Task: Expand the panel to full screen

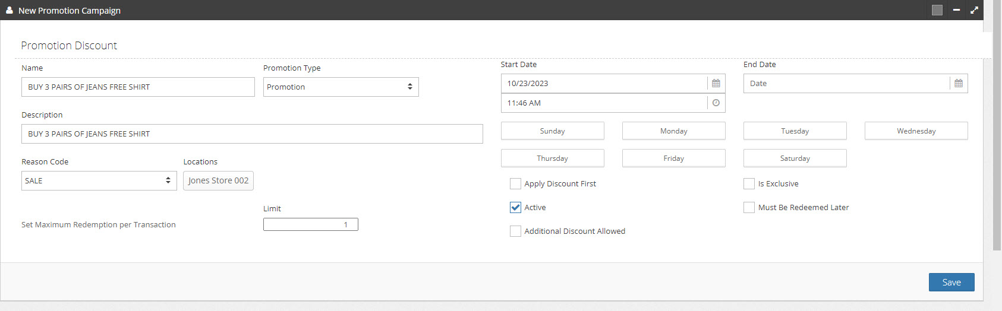Action: [x=974, y=10]
